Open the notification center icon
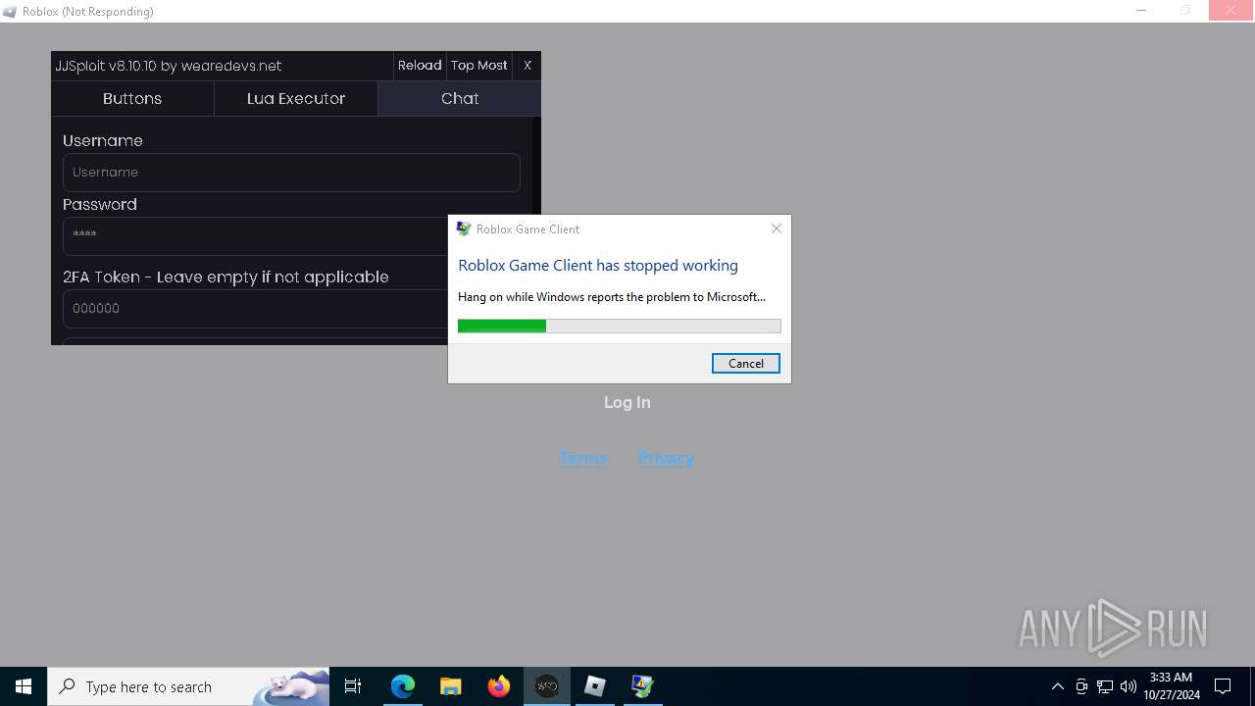 1223,686
